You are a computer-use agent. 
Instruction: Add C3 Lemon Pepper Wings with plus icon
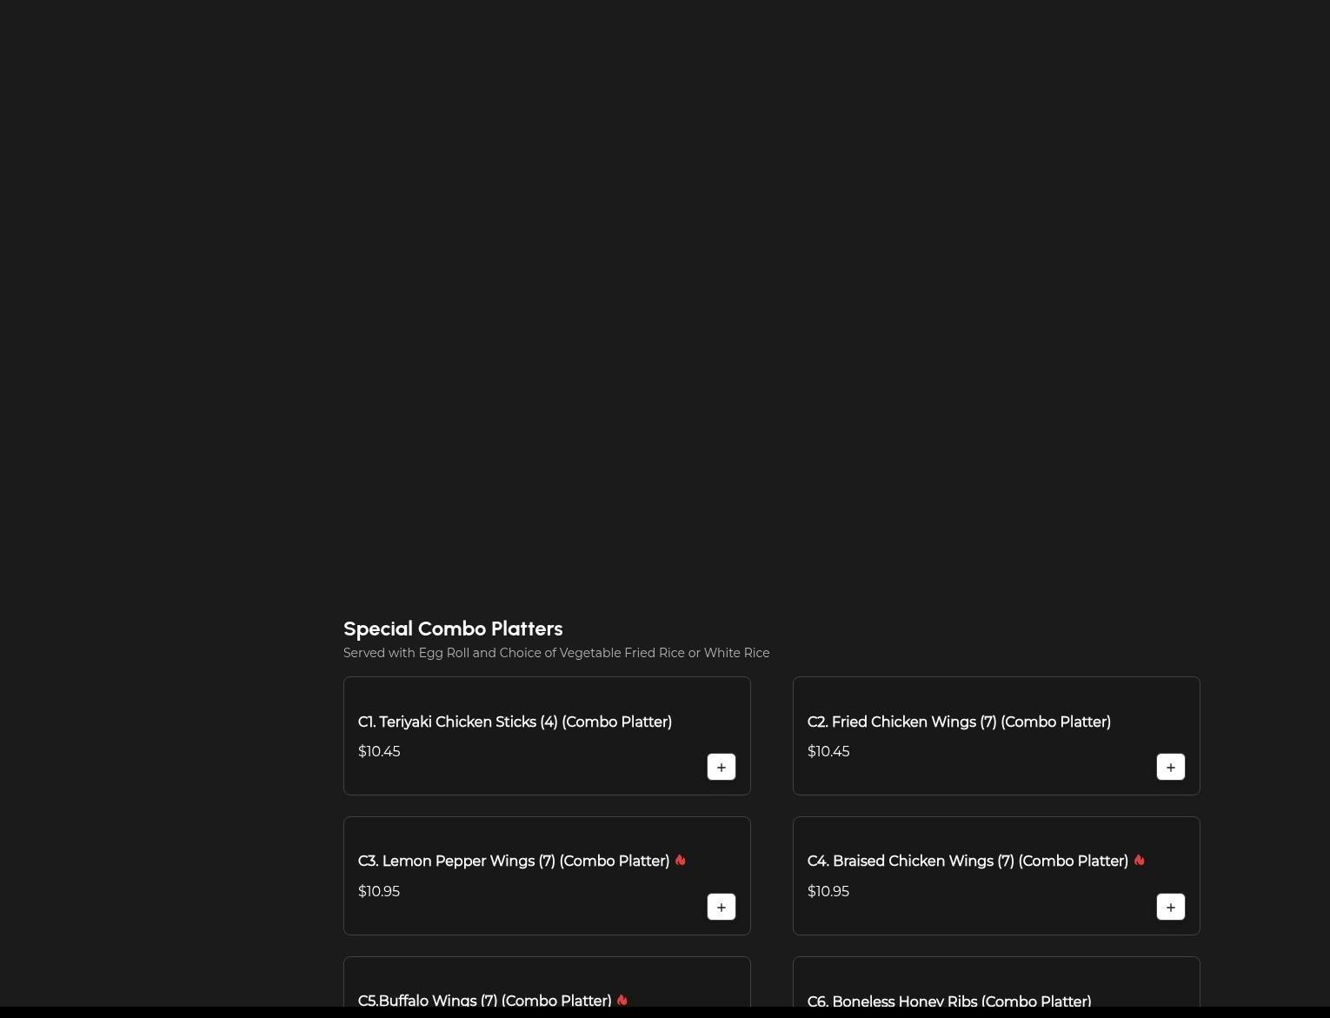tap(721, 907)
